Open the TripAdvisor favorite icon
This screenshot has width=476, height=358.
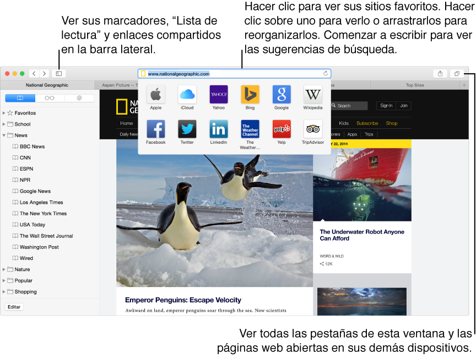point(313,129)
